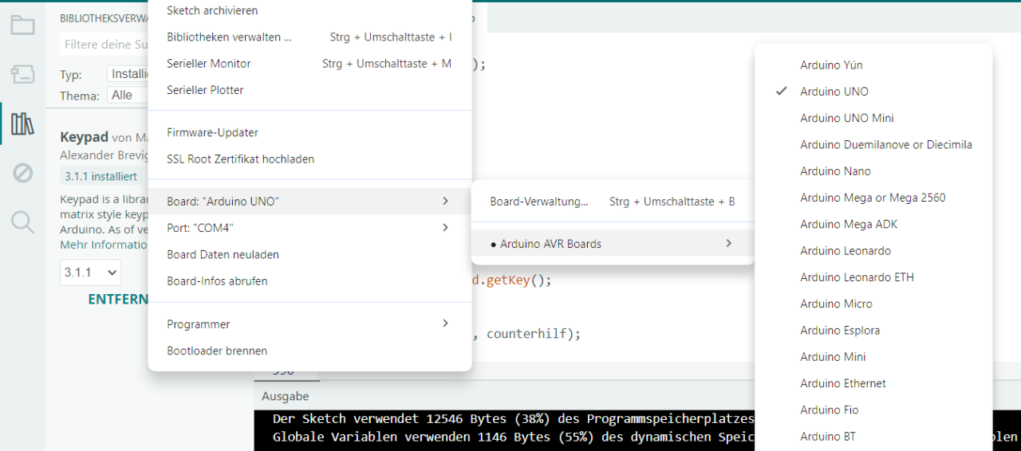1021x451 pixels.
Task: Click the counterhilf code line in editor
Action: pyautogui.click(x=526, y=333)
